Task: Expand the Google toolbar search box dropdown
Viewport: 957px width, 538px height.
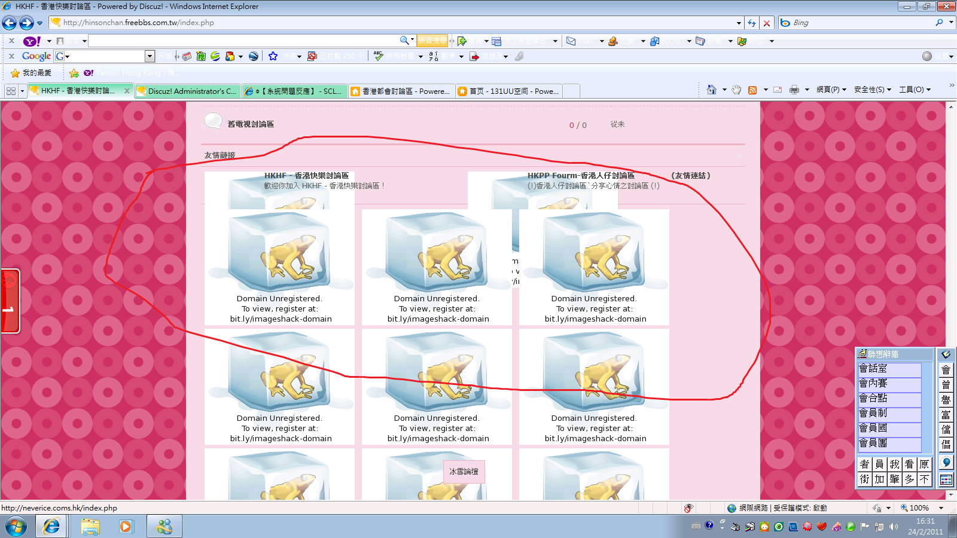Action: (150, 56)
